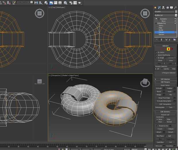
Task: Click the Pin Stack icon
Action: pyautogui.click(x=156, y=39)
